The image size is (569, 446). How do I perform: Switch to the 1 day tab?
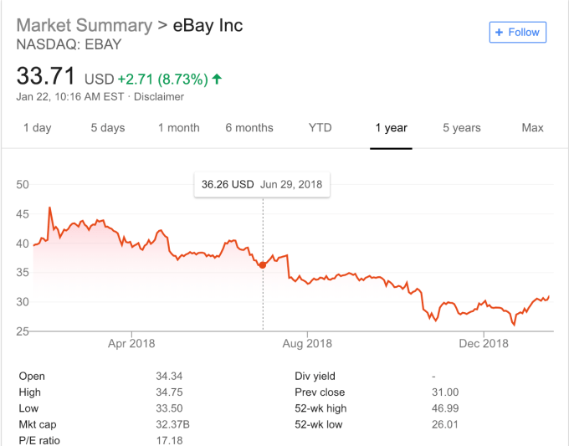click(37, 128)
